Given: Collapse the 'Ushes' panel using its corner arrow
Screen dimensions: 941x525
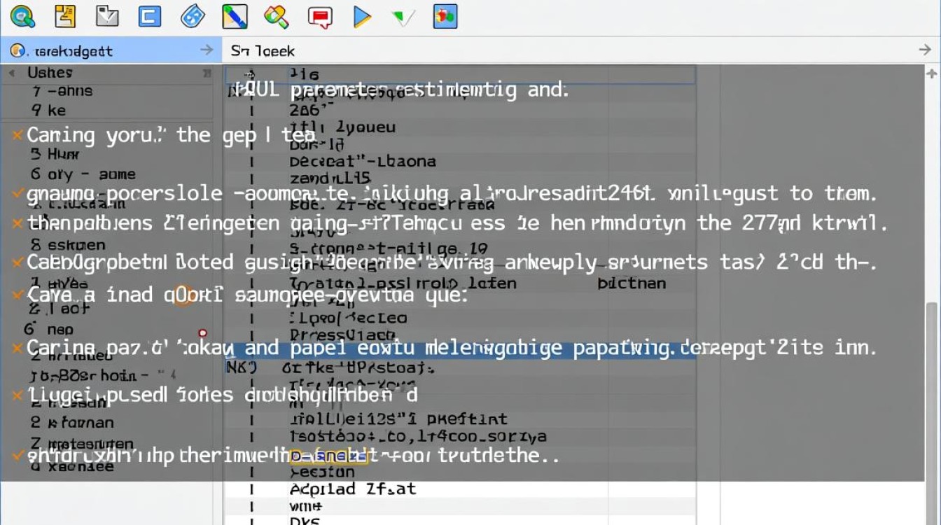Looking at the screenshot, I should (x=205, y=72).
